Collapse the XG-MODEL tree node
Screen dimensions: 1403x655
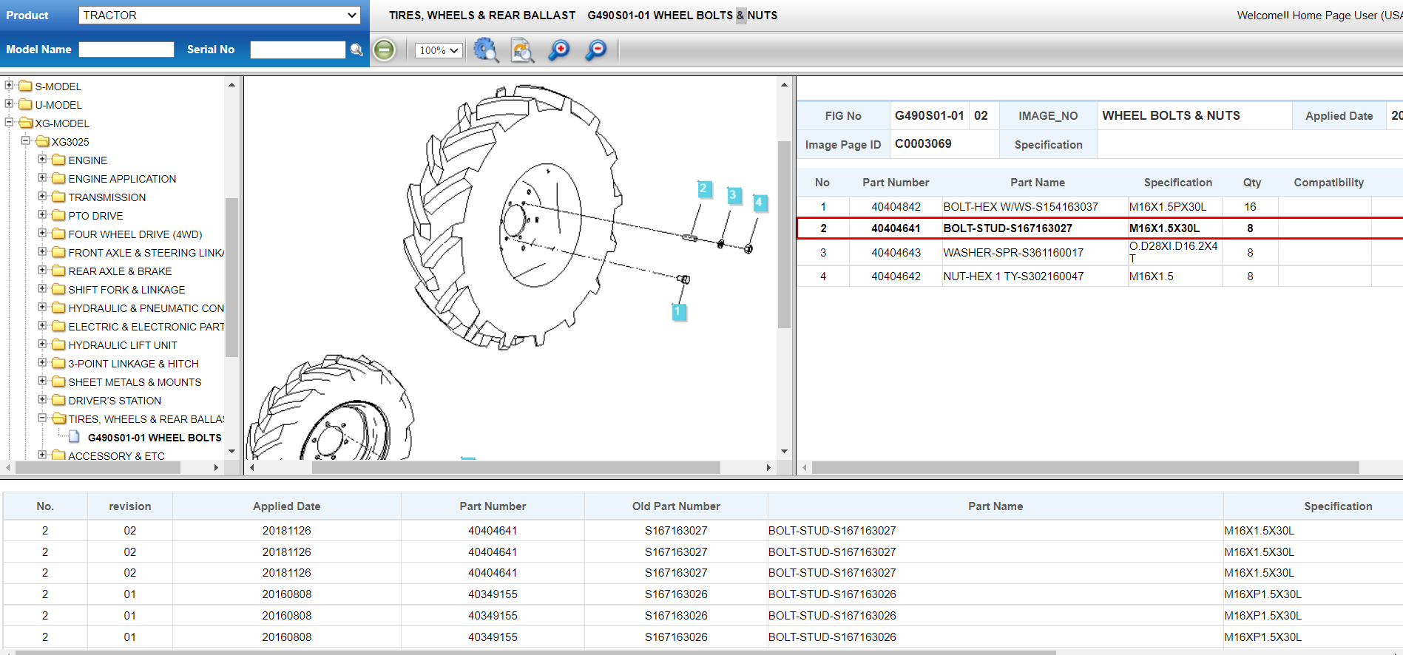(x=9, y=122)
